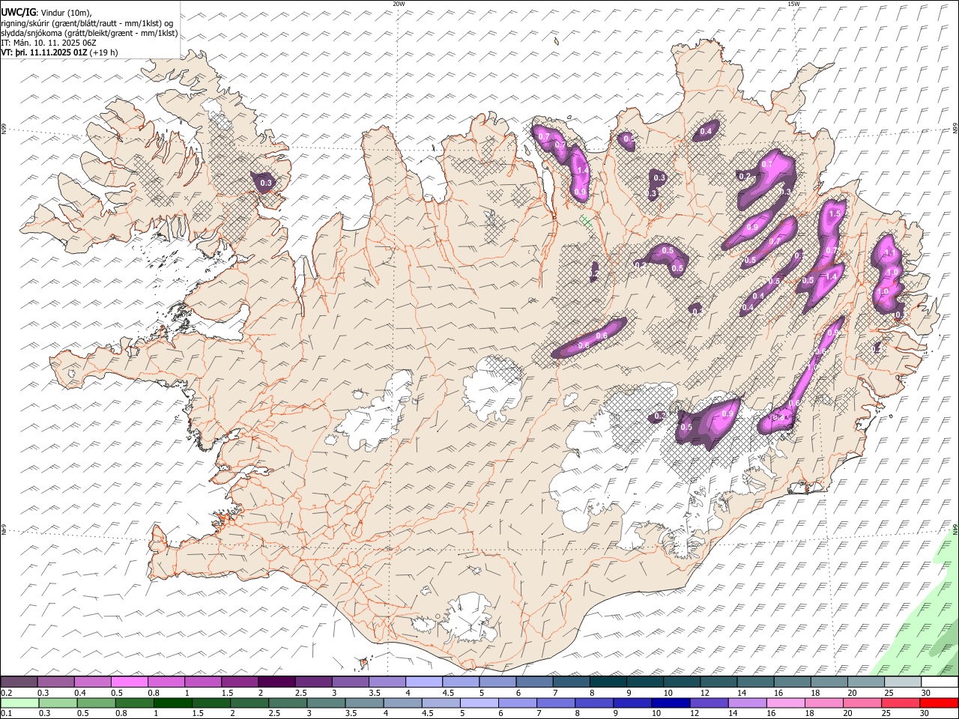
Task: Click the 'IT: Mán. 10. 11. 2025 06Z' line
Action: [x=49, y=43]
